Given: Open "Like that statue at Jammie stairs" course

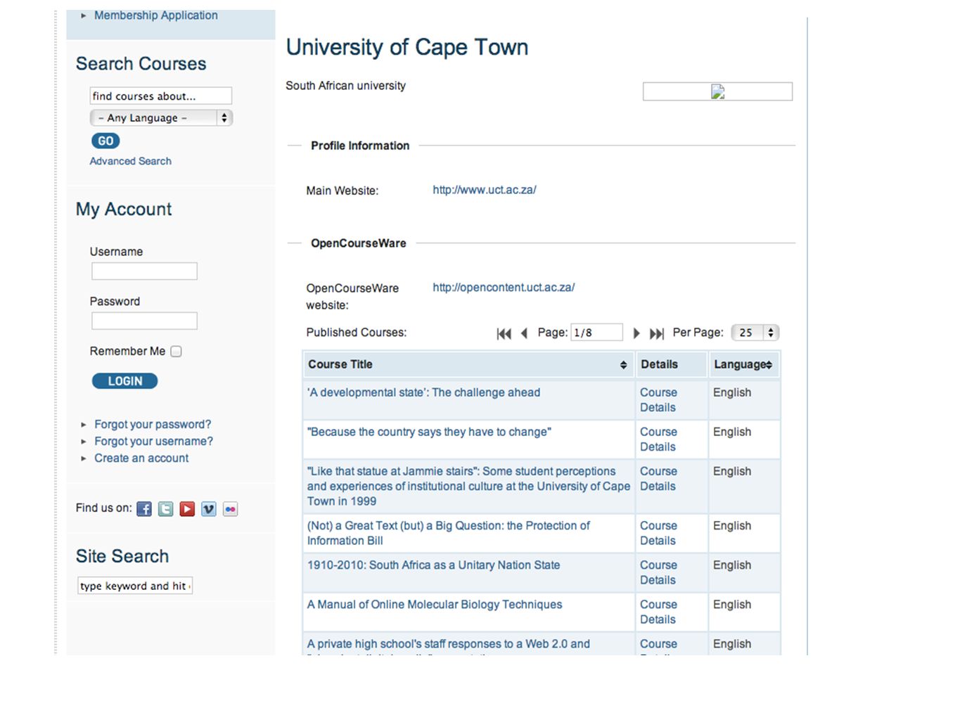Looking at the screenshot, I should pos(468,486).
